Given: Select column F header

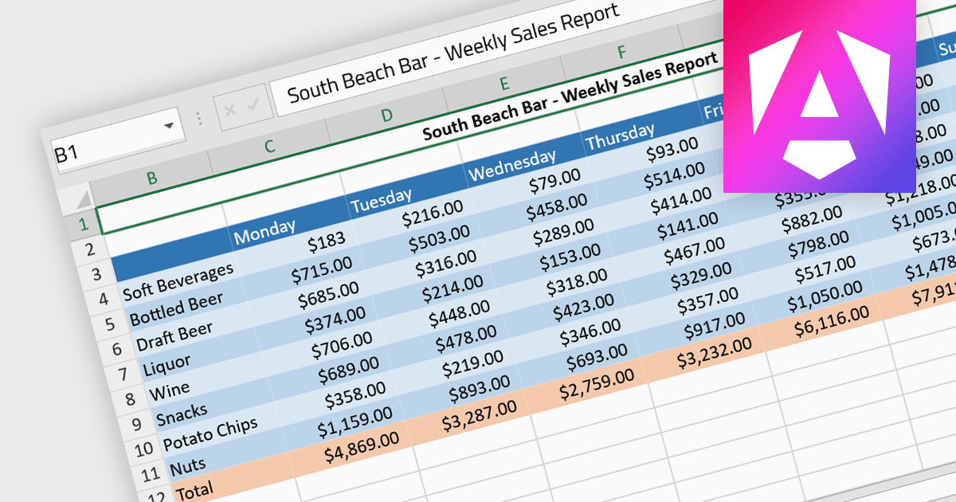Looking at the screenshot, I should click(621, 53).
